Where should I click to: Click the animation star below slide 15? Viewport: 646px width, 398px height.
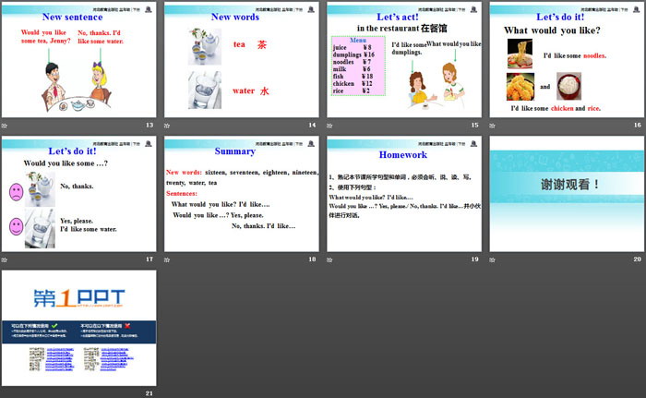(x=329, y=124)
